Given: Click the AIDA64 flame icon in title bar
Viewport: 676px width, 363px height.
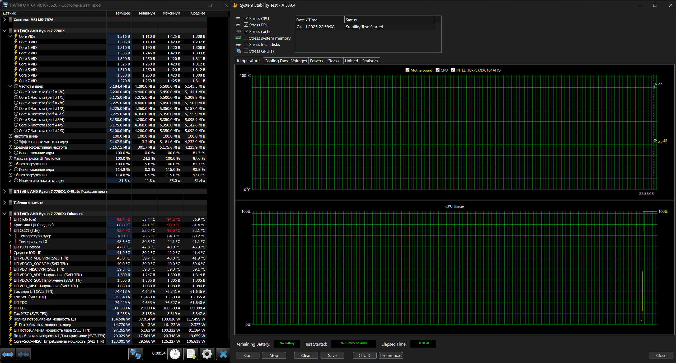Looking at the screenshot, I should point(235,5).
